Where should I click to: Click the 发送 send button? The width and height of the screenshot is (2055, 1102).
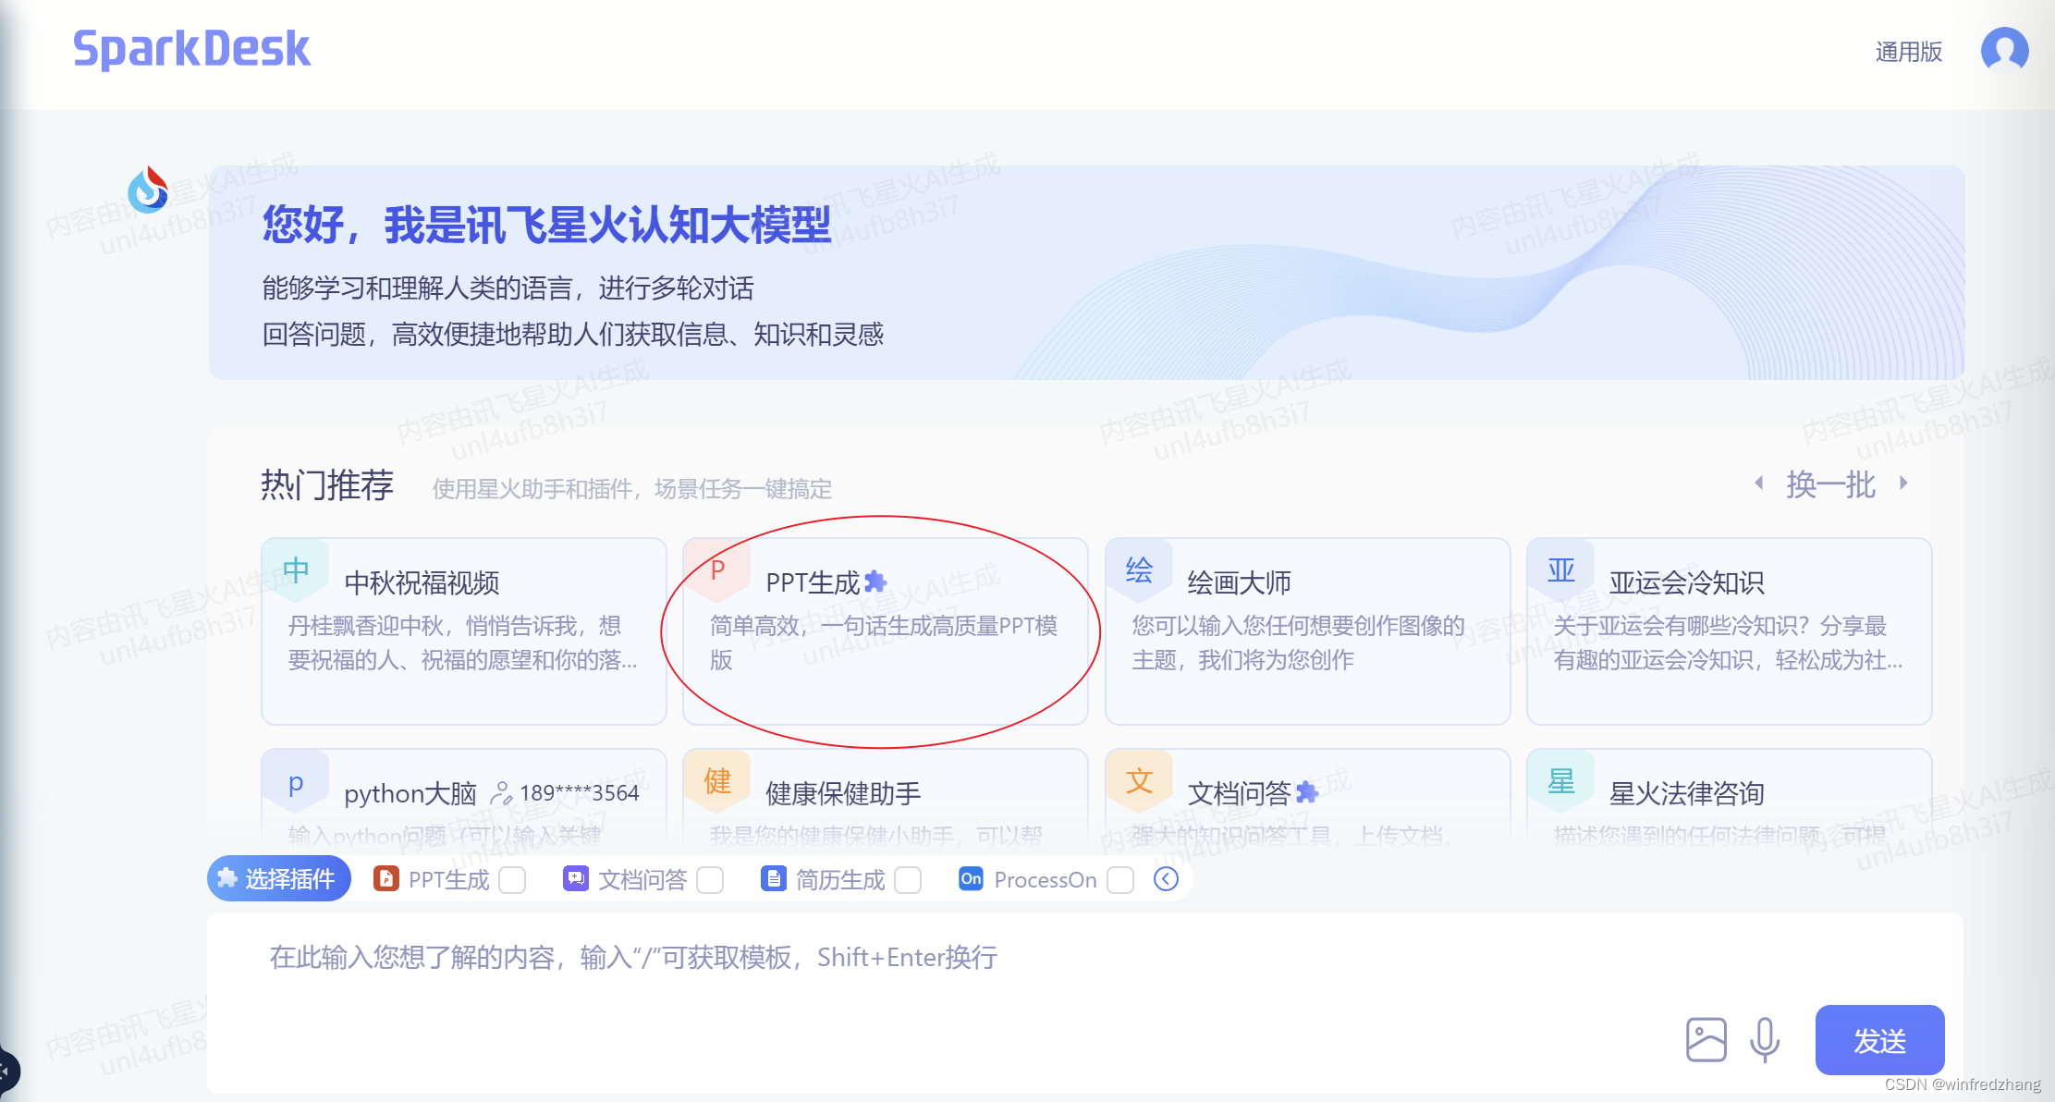tap(1879, 1040)
